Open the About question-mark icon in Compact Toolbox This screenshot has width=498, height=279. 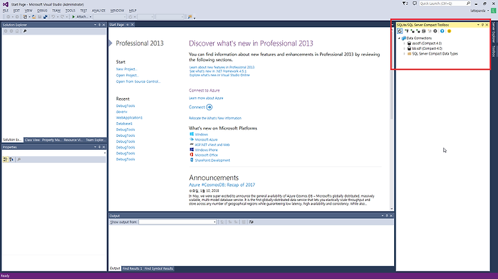pyautogui.click(x=442, y=31)
